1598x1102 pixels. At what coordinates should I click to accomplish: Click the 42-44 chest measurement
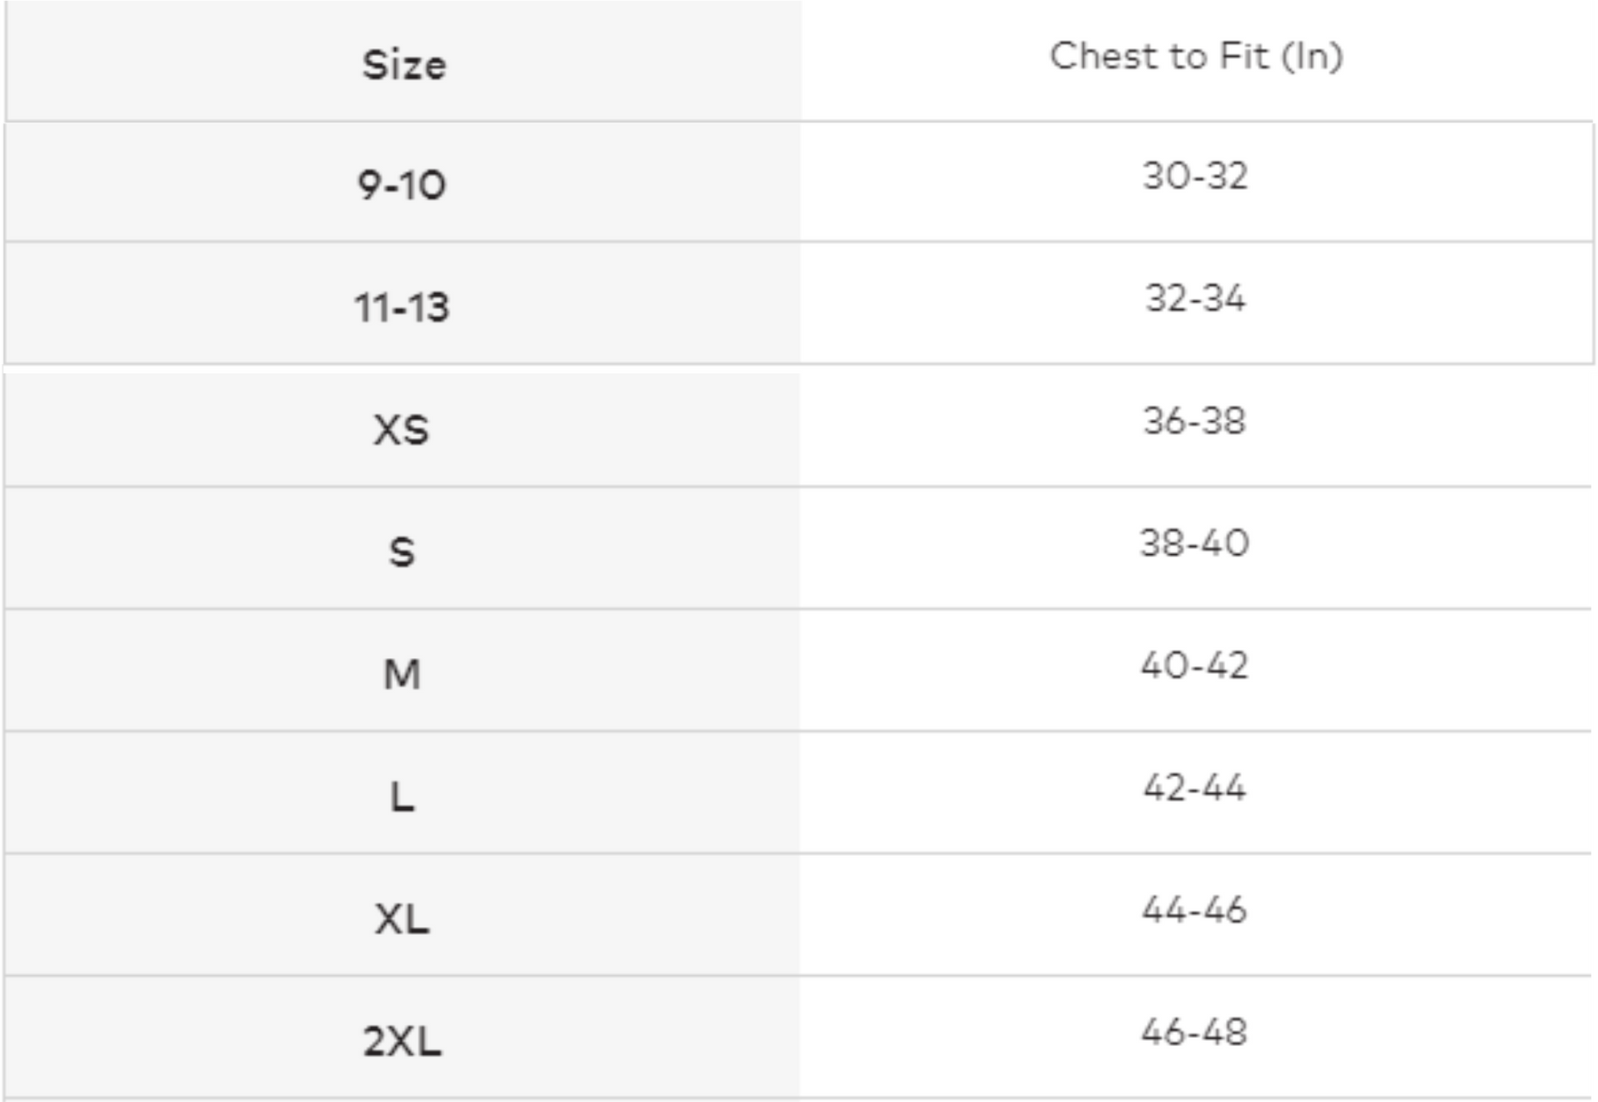click(x=1195, y=788)
